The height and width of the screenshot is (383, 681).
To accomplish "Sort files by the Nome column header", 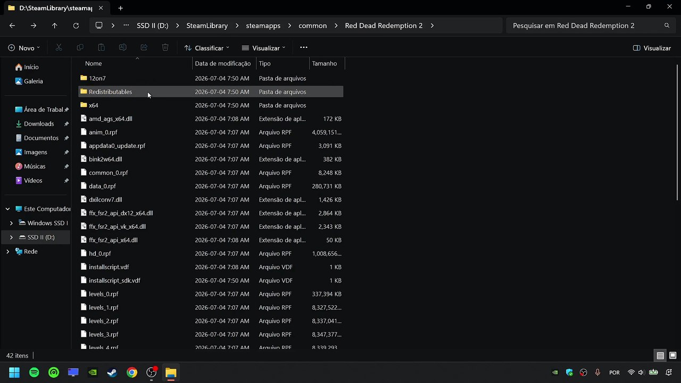I will tap(136, 63).
